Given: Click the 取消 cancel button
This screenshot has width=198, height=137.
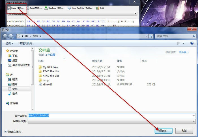Looking at the screenshot, I should click(x=184, y=131).
